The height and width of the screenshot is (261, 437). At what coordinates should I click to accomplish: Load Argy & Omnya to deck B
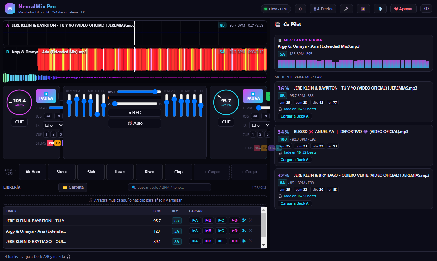coord(208,231)
